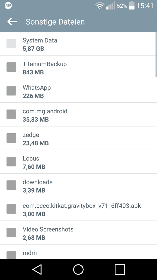Tap the Sonstige Dateien header title
This screenshot has width=157, height=280.
tap(55, 22)
